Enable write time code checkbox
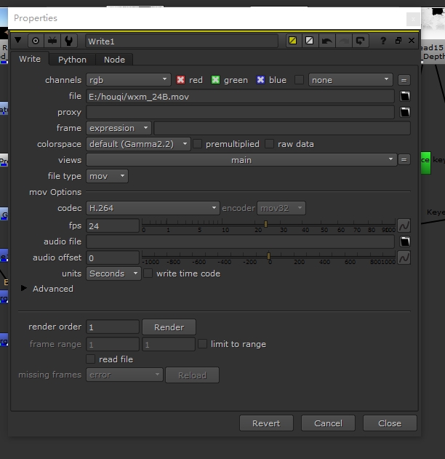The height and width of the screenshot is (459, 445). pos(148,274)
